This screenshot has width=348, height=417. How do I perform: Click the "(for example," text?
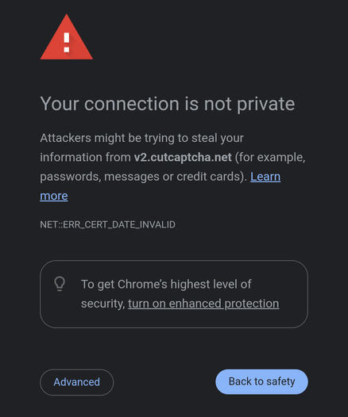pyautogui.click(x=270, y=158)
